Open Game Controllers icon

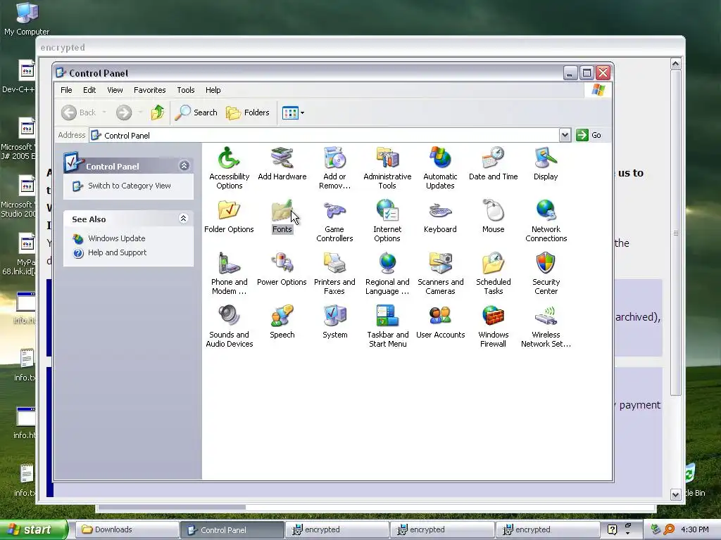pyautogui.click(x=334, y=221)
